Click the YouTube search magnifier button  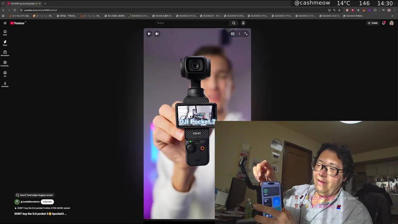(234, 23)
